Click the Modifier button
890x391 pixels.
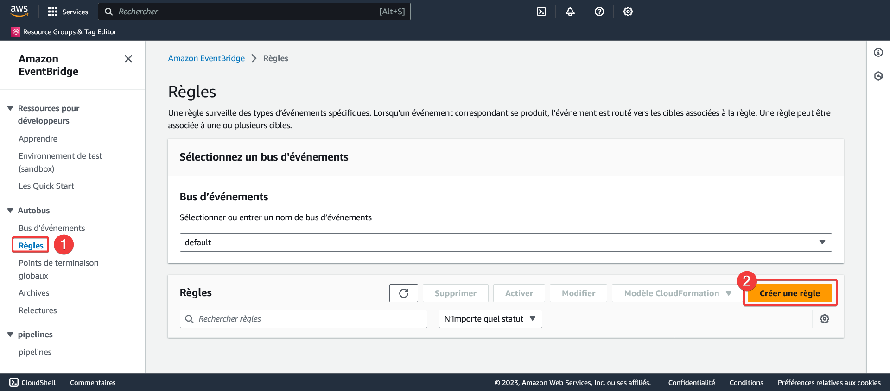tap(578, 293)
